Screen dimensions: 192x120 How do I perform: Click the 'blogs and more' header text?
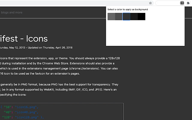(12, 13)
